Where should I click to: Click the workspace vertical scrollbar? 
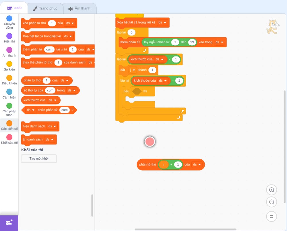tap(285, 146)
